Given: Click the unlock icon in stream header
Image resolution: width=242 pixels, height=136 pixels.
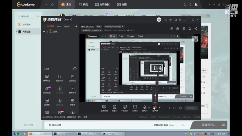Looking at the screenshot, I should [178, 29].
